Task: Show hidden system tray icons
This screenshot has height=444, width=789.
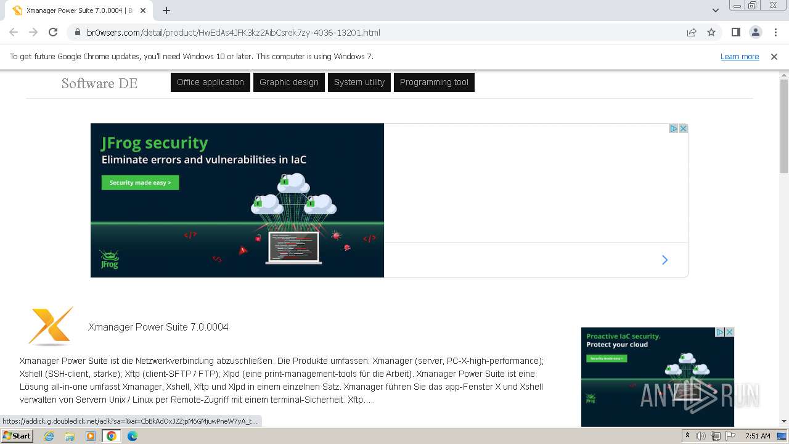Action: (x=687, y=436)
